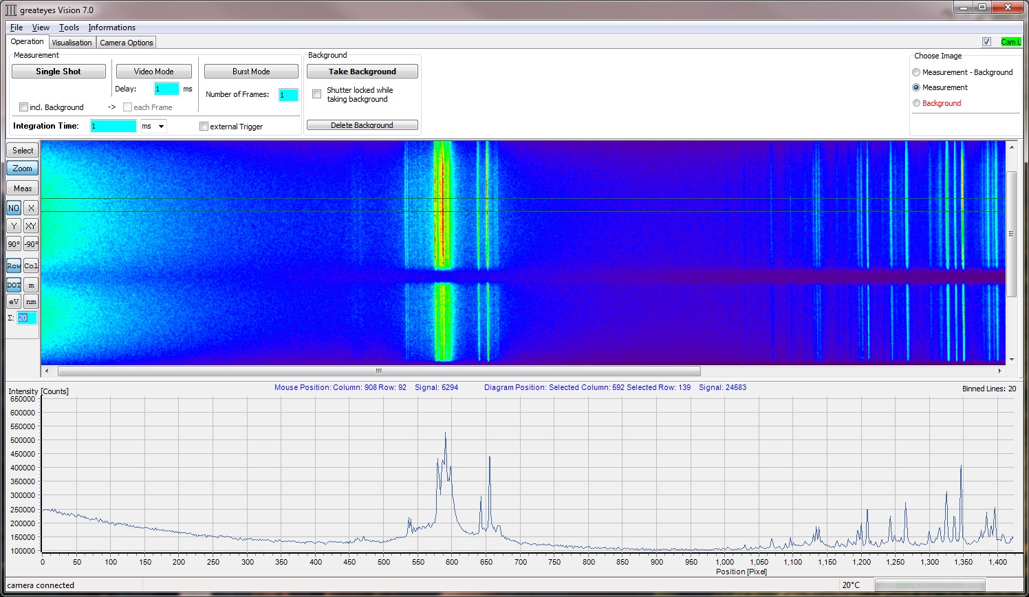Click the horizontal image scrollbar thumb
The width and height of the screenshot is (1029, 597).
click(378, 371)
